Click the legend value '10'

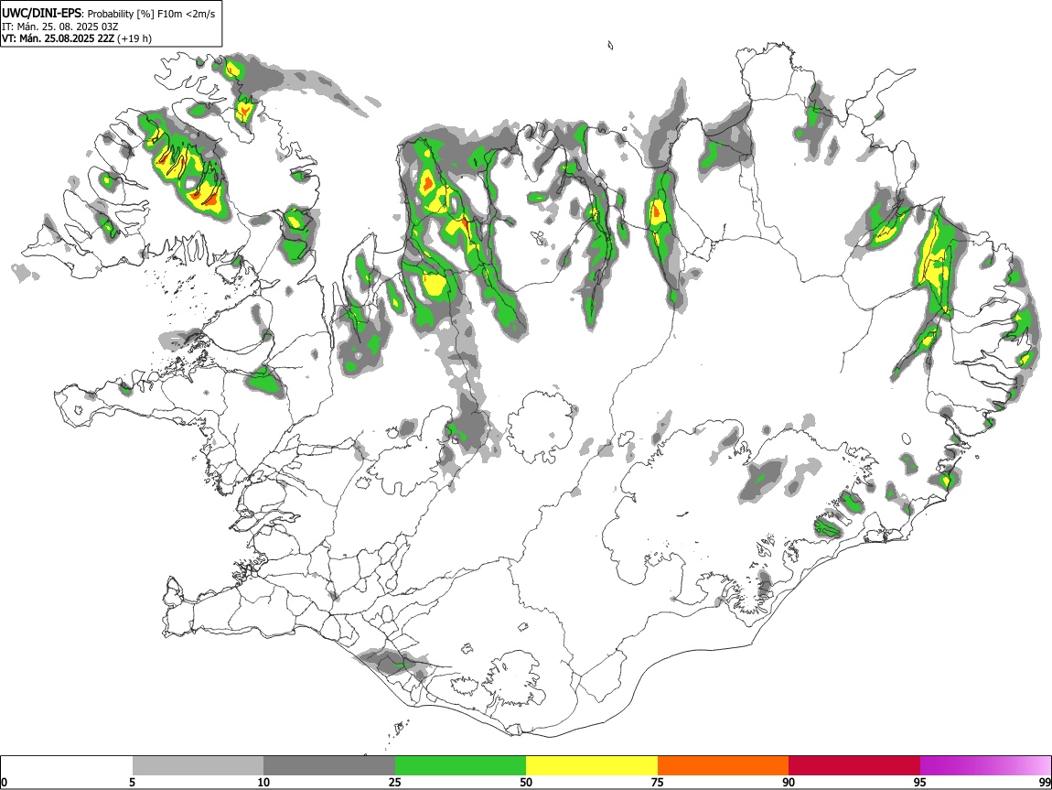point(263,782)
